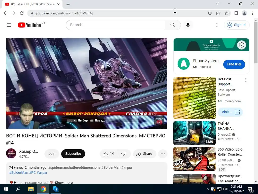
Task: Click the network tray icon
Action: pos(219,189)
